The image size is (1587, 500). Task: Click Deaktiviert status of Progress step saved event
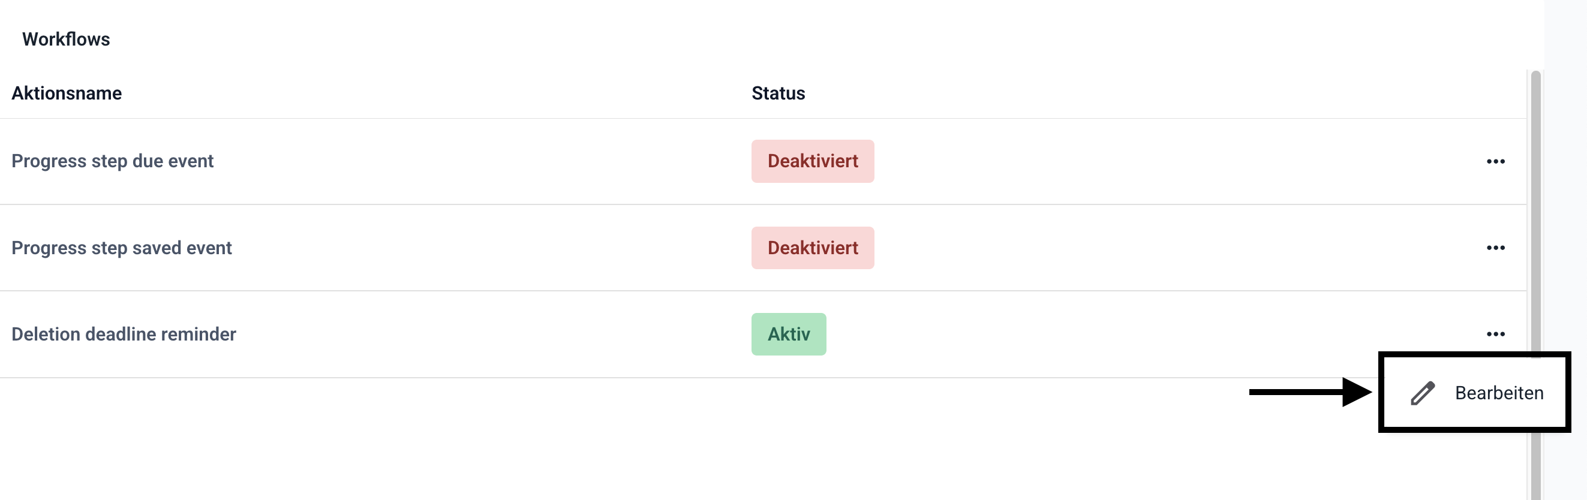tap(812, 248)
